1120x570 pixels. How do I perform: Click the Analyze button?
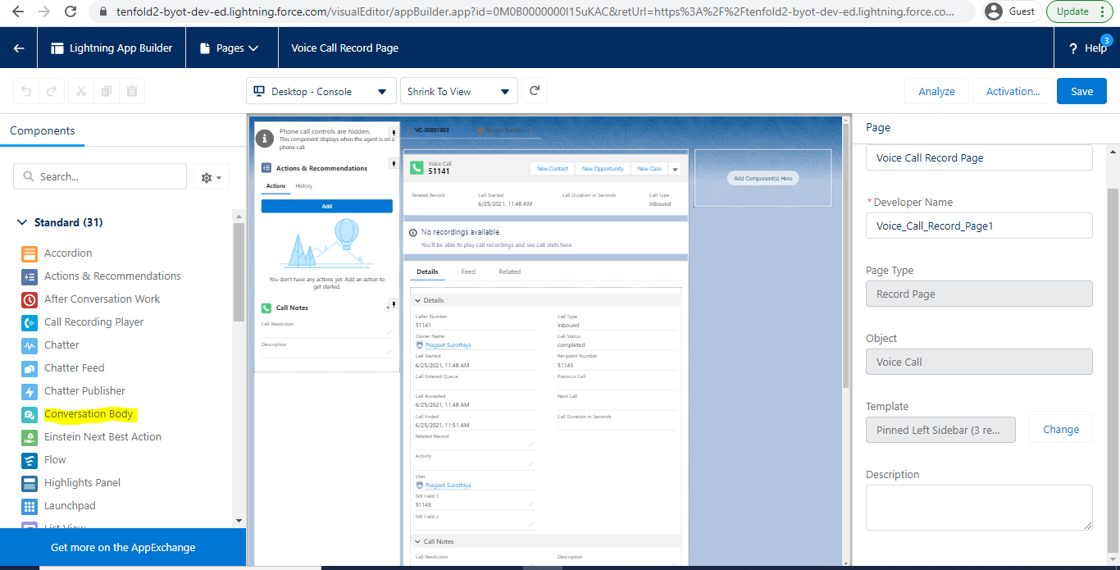(936, 91)
